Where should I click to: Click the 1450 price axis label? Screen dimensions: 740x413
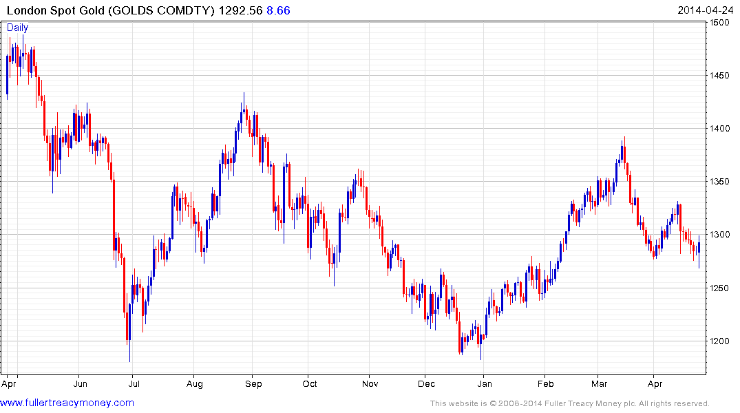coord(719,76)
